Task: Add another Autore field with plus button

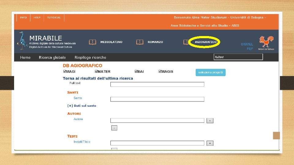Action: (210, 121)
